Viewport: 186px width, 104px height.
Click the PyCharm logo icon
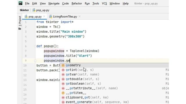[x=20, y=3]
